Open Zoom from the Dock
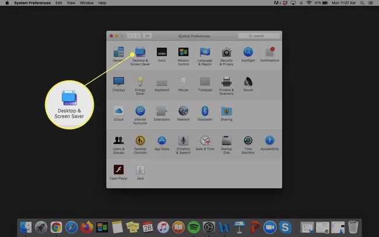 coord(270,227)
